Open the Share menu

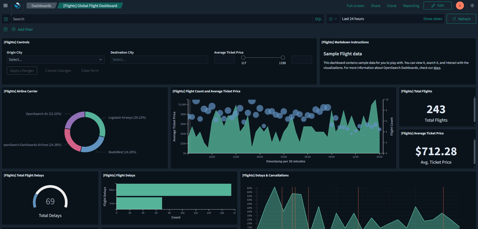pyautogui.click(x=376, y=6)
